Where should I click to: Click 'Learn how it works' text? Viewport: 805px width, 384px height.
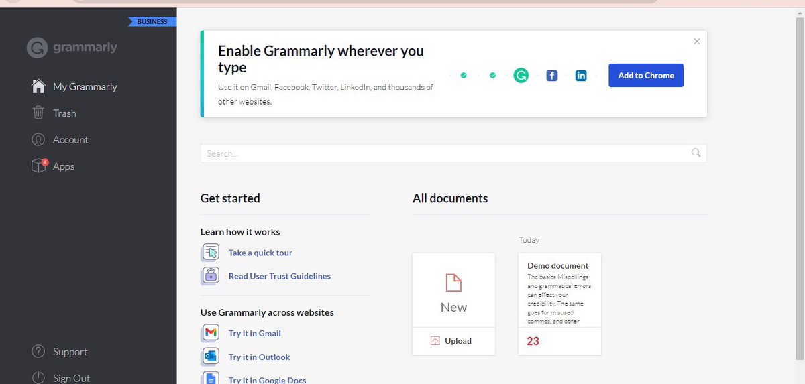(x=240, y=231)
